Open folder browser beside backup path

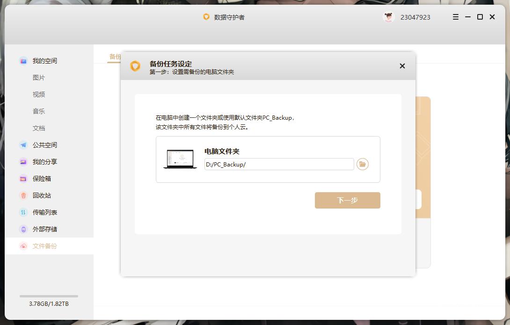tap(362, 164)
